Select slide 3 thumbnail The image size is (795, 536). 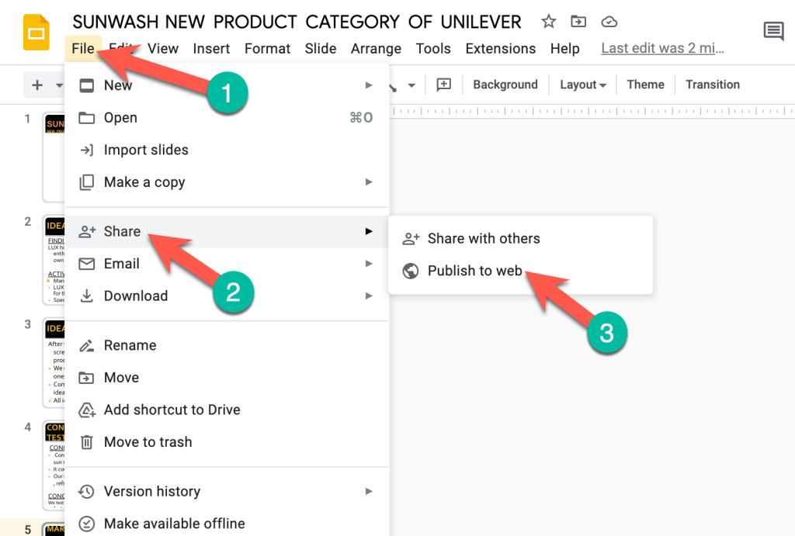click(54, 363)
